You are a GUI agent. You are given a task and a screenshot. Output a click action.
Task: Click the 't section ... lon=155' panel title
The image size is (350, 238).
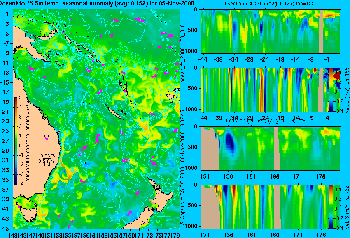click(270, 4)
